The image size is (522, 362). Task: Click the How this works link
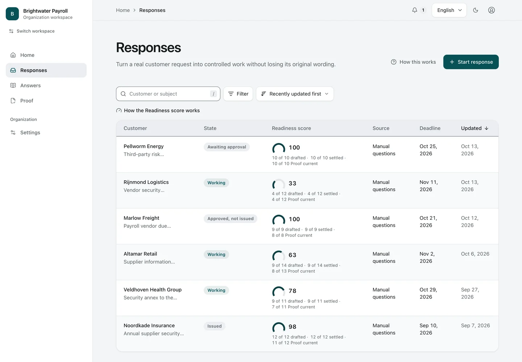point(413,62)
